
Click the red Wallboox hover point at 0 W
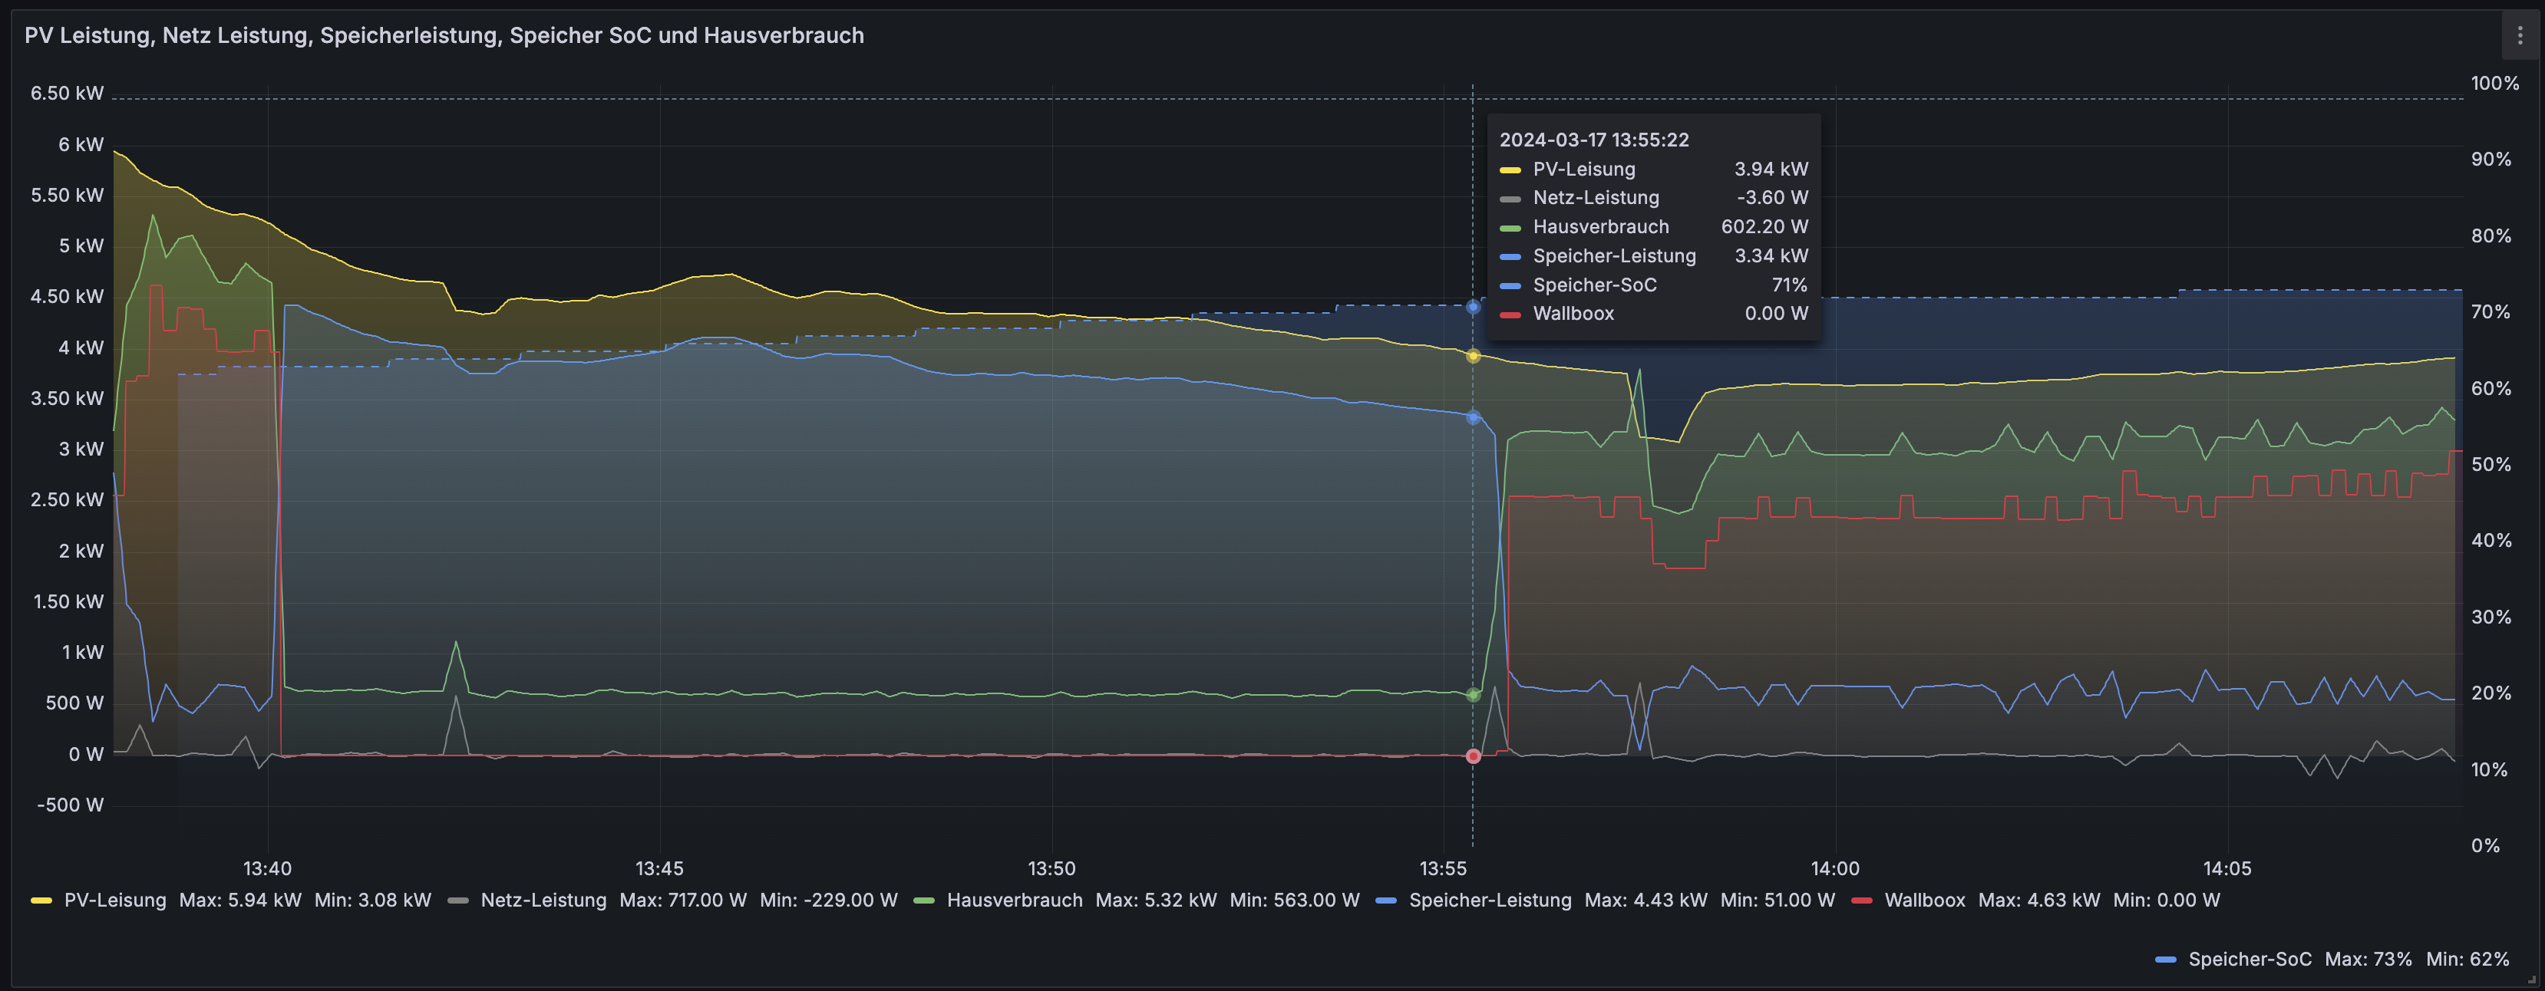pos(1473,756)
